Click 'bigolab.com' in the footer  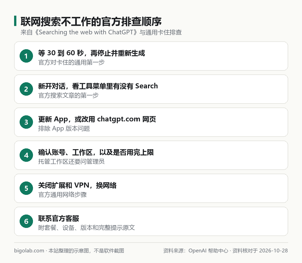(29, 251)
